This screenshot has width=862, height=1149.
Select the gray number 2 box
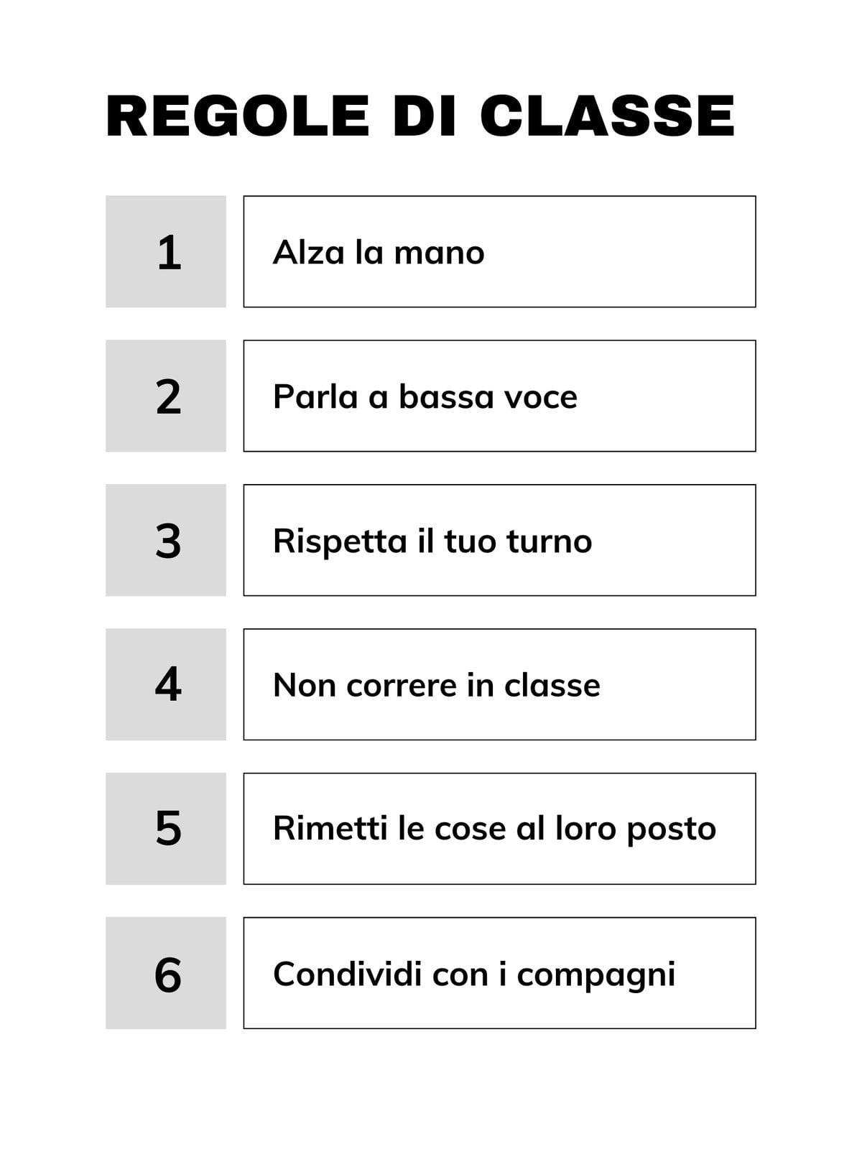166,396
